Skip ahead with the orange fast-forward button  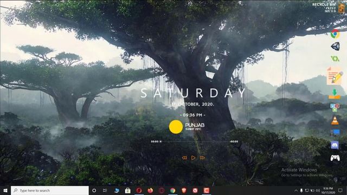(x=202, y=158)
